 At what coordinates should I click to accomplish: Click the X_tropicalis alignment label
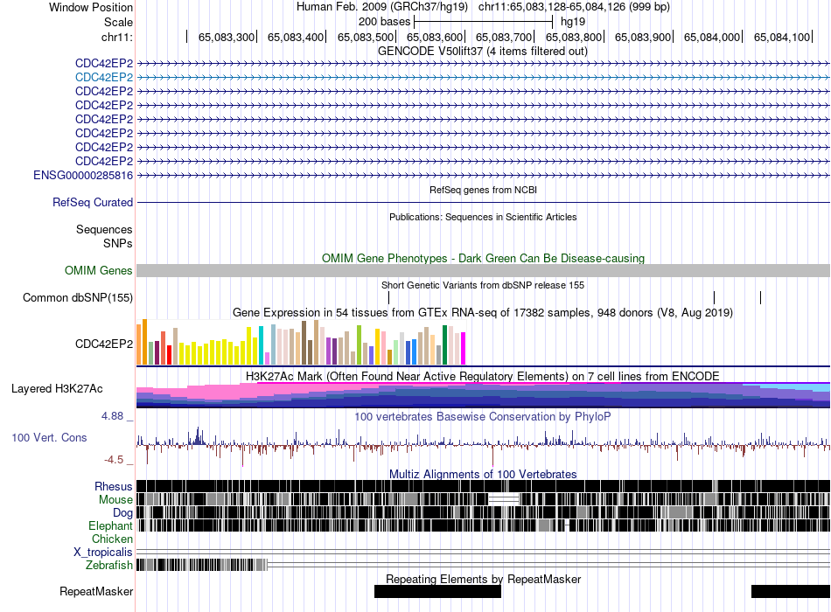pyautogui.click(x=103, y=553)
